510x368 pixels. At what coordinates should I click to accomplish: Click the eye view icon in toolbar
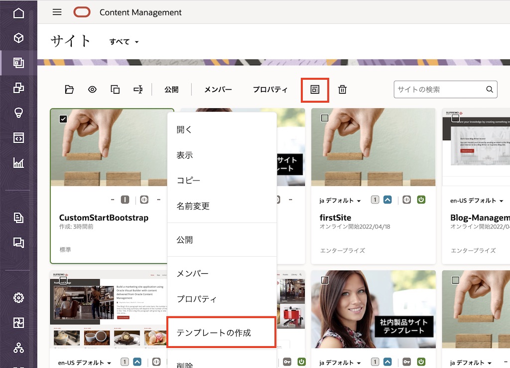pyautogui.click(x=92, y=90)
